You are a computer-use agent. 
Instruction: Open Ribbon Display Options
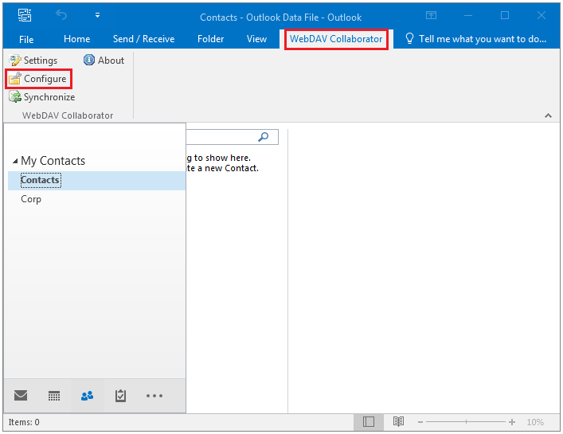pyautogui.click(x=431, y=15)
